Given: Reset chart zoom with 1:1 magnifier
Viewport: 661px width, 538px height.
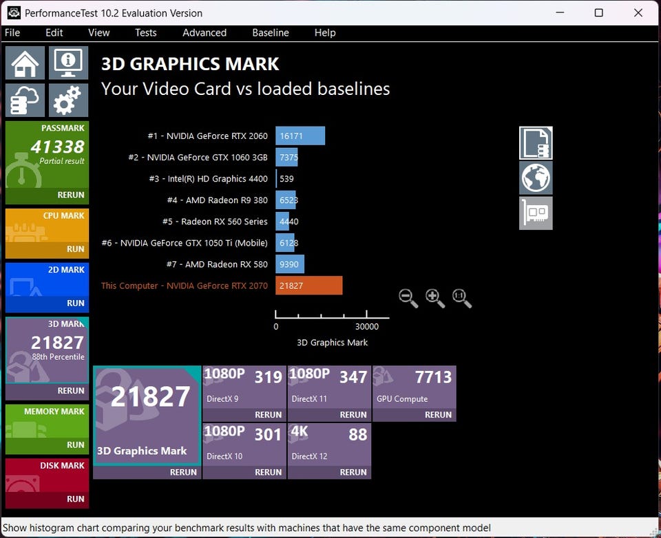Looking at the screenshot, I should click(x=462, y=299).
